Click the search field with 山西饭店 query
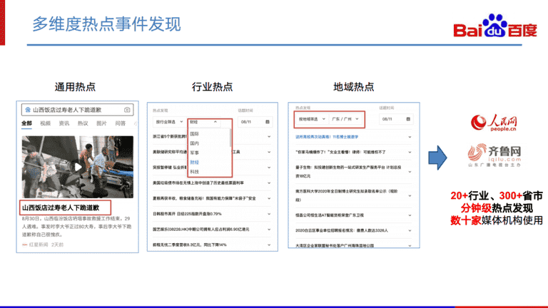This screenshot has height=308, width=548. coord(77,110)
